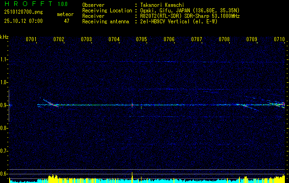Click the 0709 time marker
289x183 pixels.
click(252, 39)
